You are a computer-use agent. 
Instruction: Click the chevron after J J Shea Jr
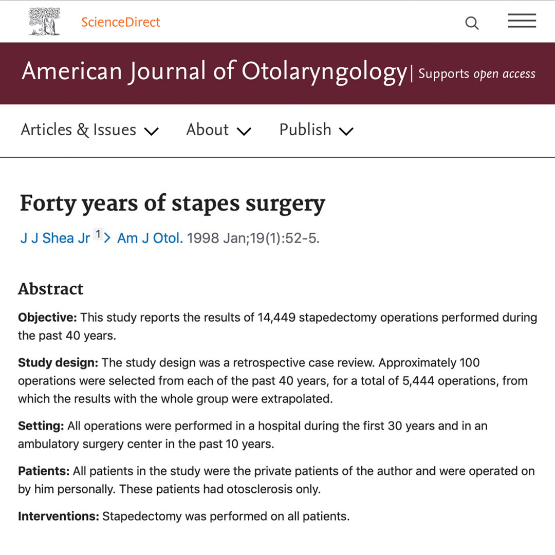107,238
